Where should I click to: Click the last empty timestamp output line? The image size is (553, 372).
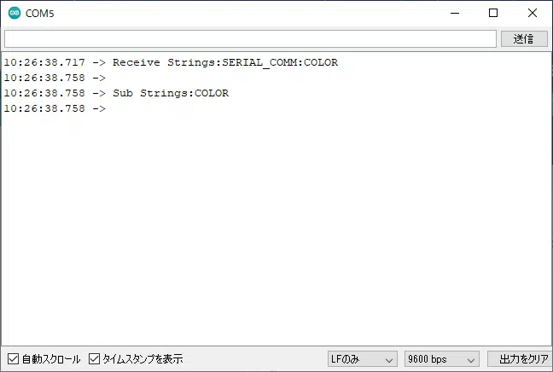point(55,108)
